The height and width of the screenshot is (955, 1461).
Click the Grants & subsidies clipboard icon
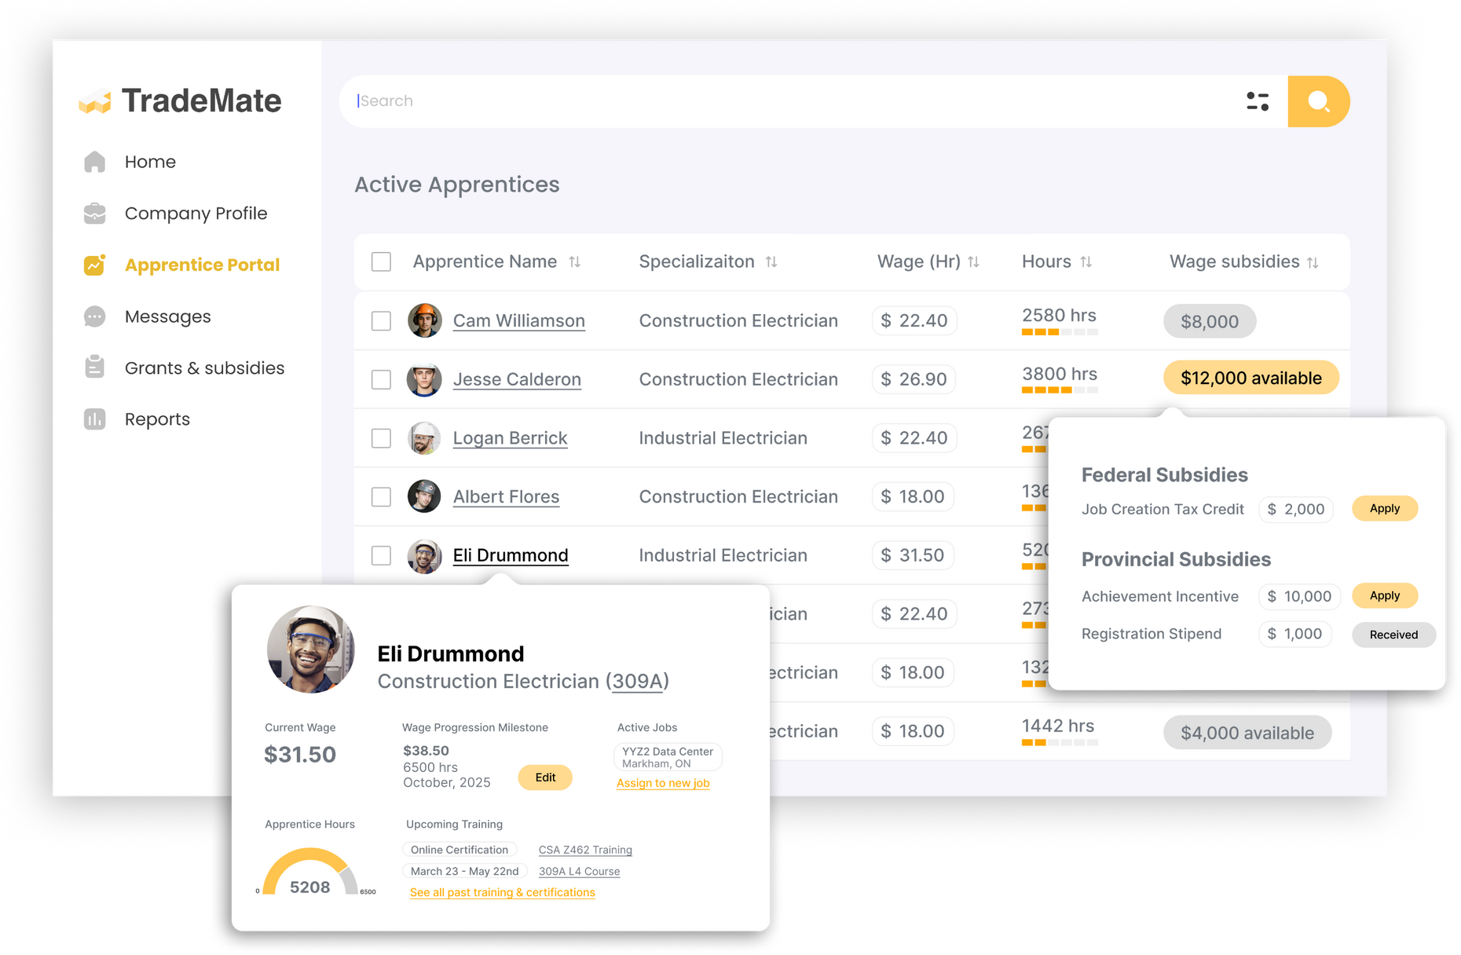(94, 368)
